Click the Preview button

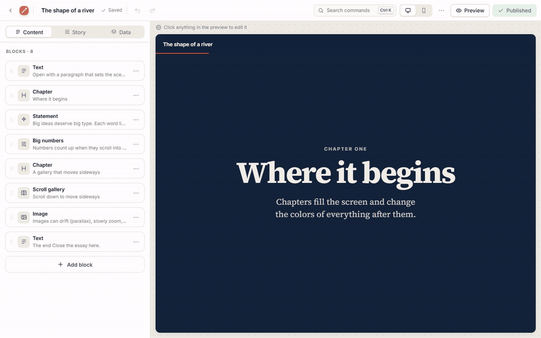point(470,10)
